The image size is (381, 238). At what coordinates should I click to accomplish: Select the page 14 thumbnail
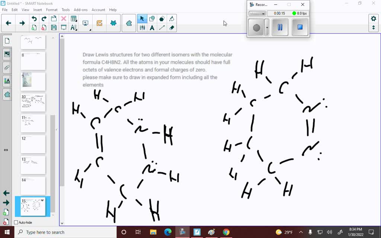pos(33,186)
